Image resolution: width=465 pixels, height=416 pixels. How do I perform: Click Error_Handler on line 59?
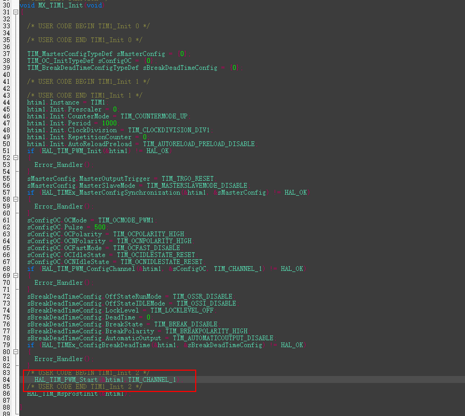[x=59, y=206]
